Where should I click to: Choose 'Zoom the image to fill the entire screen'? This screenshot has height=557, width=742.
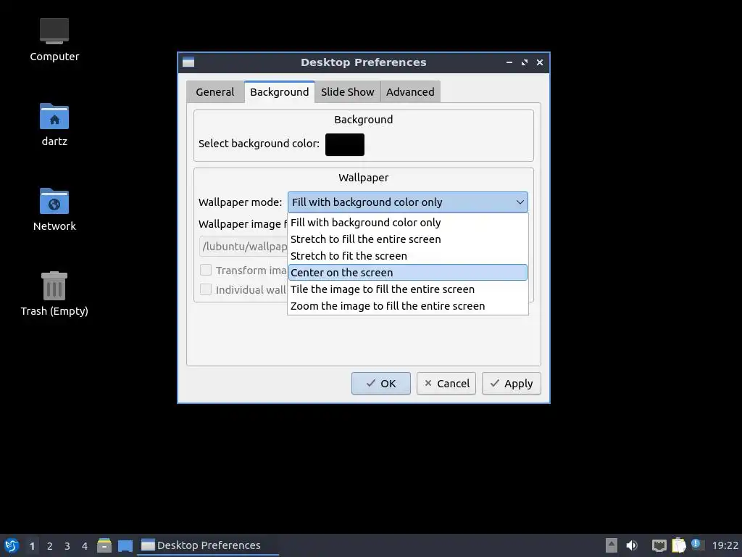click(407, 306)
